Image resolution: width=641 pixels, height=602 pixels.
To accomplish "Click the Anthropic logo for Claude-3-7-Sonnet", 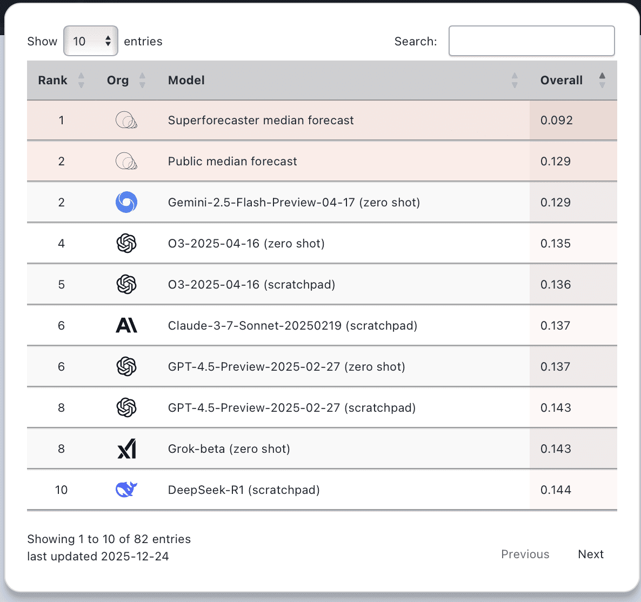I will (126, 325).
